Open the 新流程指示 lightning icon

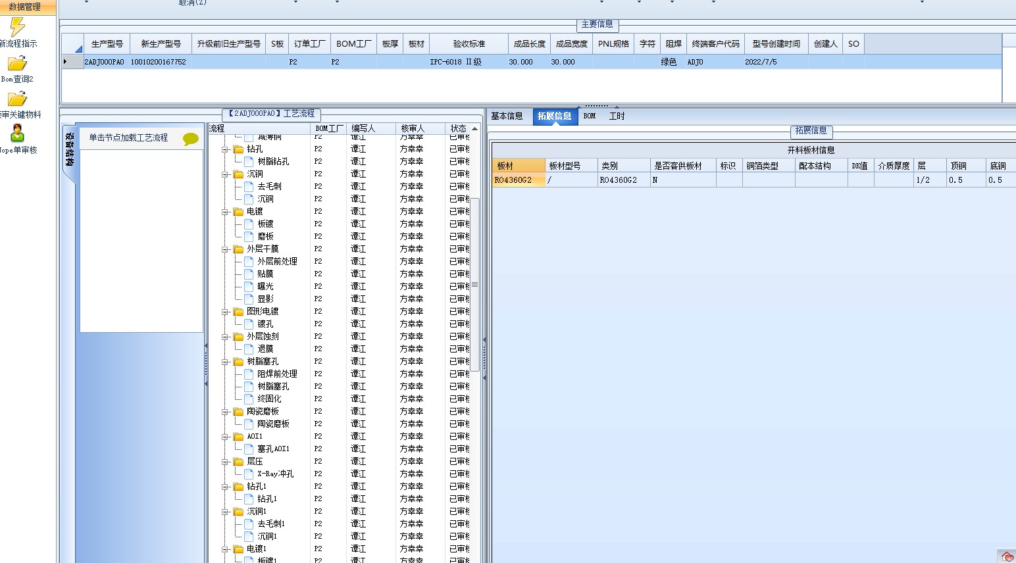tap(17, 27)
